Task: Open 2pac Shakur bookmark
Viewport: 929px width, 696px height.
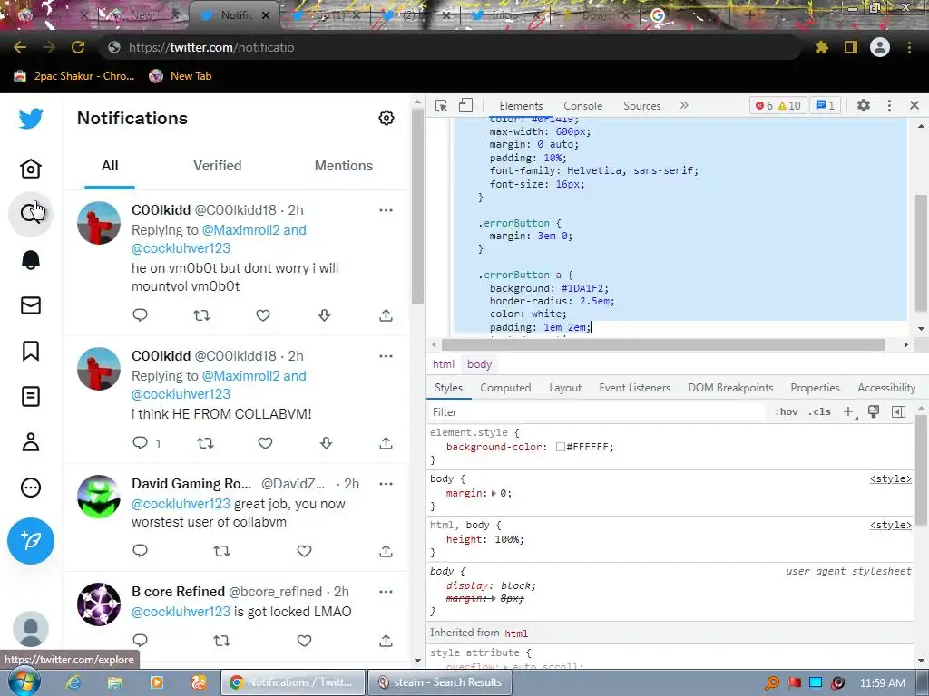Action: 74,76
